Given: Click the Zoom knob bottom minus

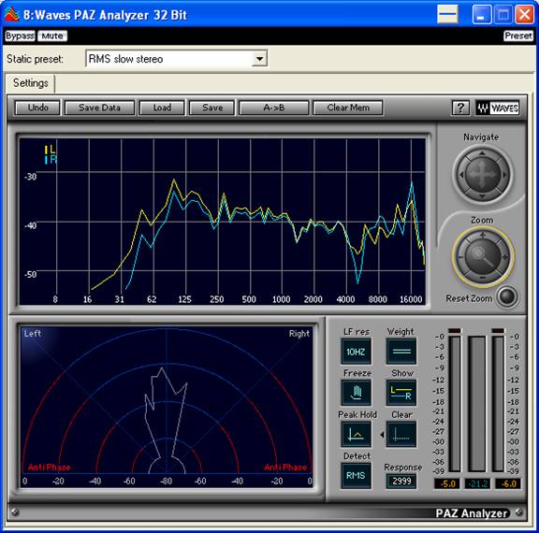Looking at the screenshot, I should tap(483, 277).
